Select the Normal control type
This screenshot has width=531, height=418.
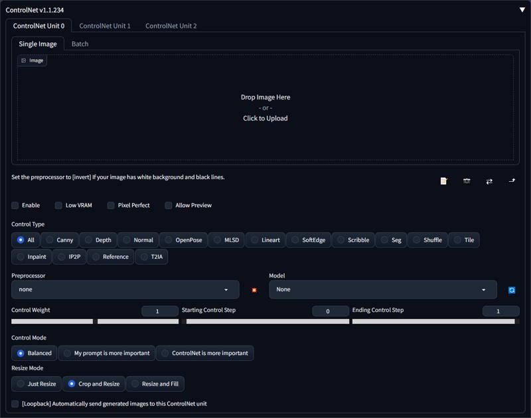pos(138,240)
